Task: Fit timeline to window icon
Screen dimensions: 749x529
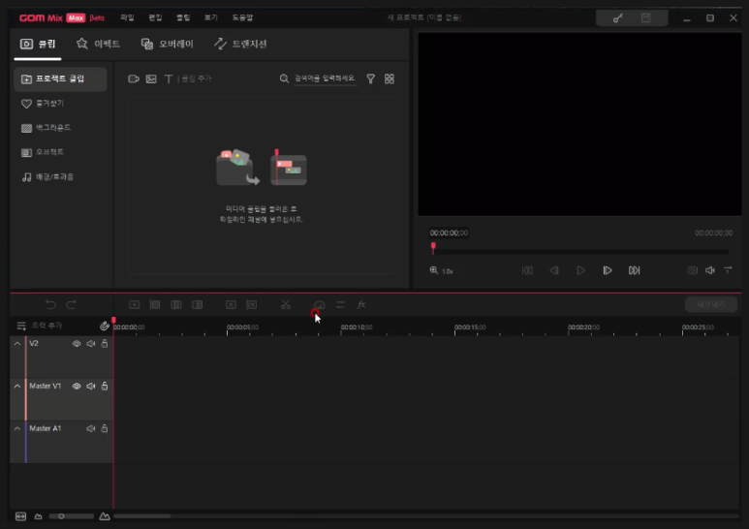Action: [x=20, y=516]
